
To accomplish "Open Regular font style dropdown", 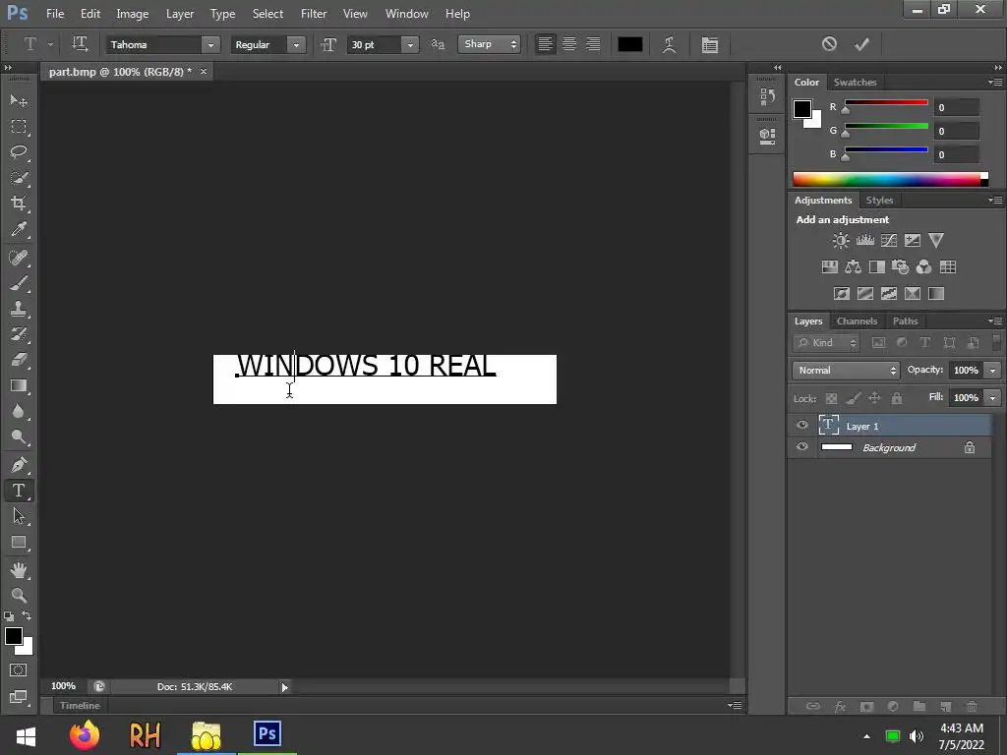I will 296,45.
